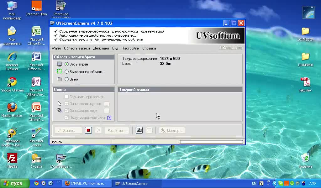Choose the Выделенная область radio option
Viewport: 321px width, 188px height.
pos(66,72)
